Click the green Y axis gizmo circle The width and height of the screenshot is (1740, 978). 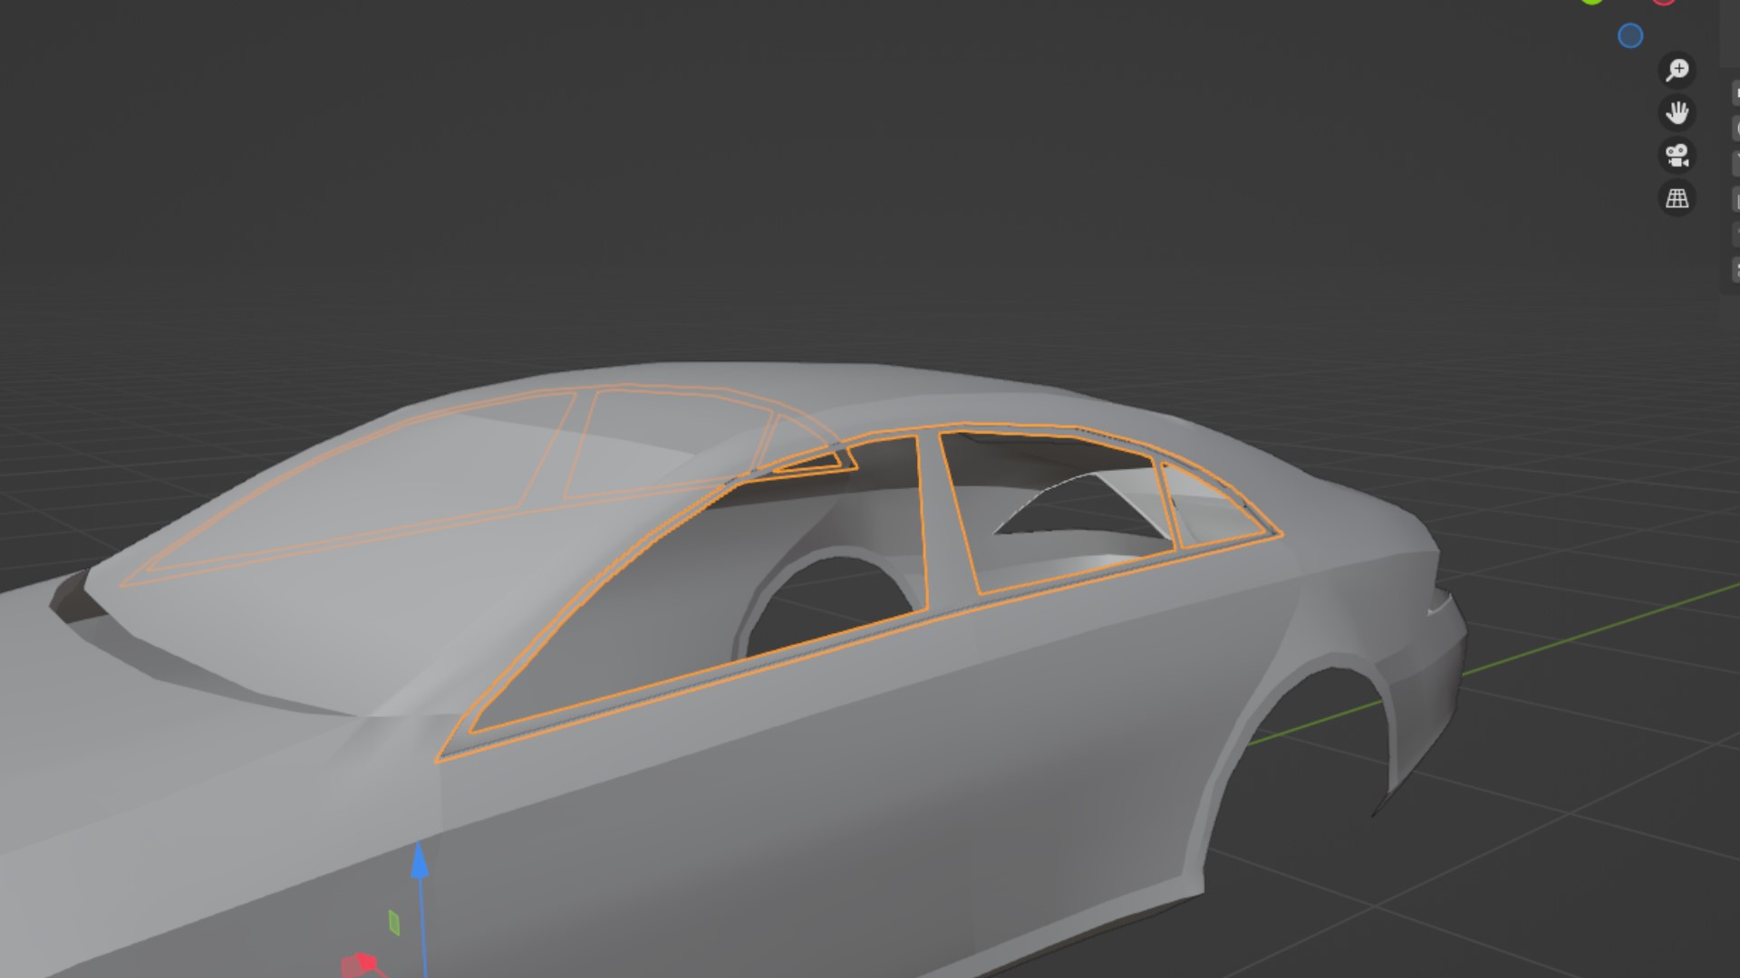tap(1592, 2)
